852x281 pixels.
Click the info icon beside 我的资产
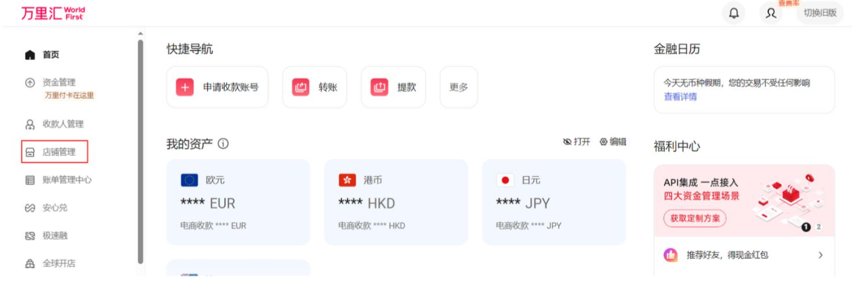click(223, 143)
